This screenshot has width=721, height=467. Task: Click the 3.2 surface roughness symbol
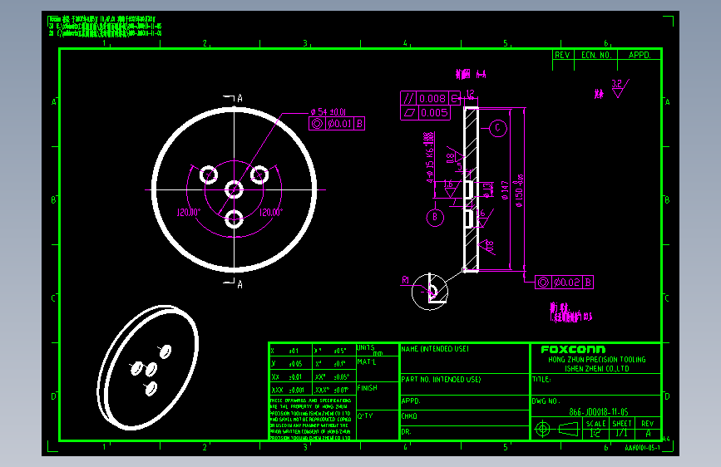[x=620, y=88]
